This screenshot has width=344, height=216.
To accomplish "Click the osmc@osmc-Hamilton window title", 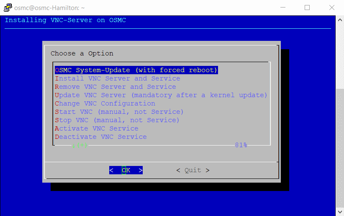I will coord(49,8).
